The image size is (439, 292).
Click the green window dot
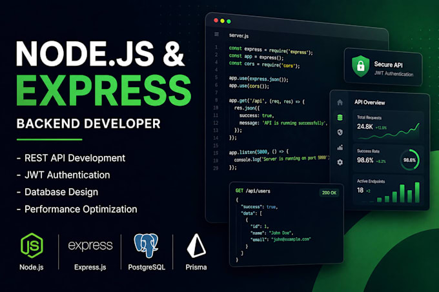[229, 21]
